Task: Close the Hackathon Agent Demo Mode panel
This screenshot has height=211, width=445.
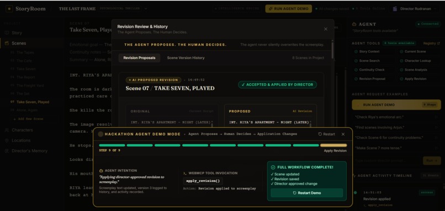Action: pyautogui.click(x=343, y=134)
